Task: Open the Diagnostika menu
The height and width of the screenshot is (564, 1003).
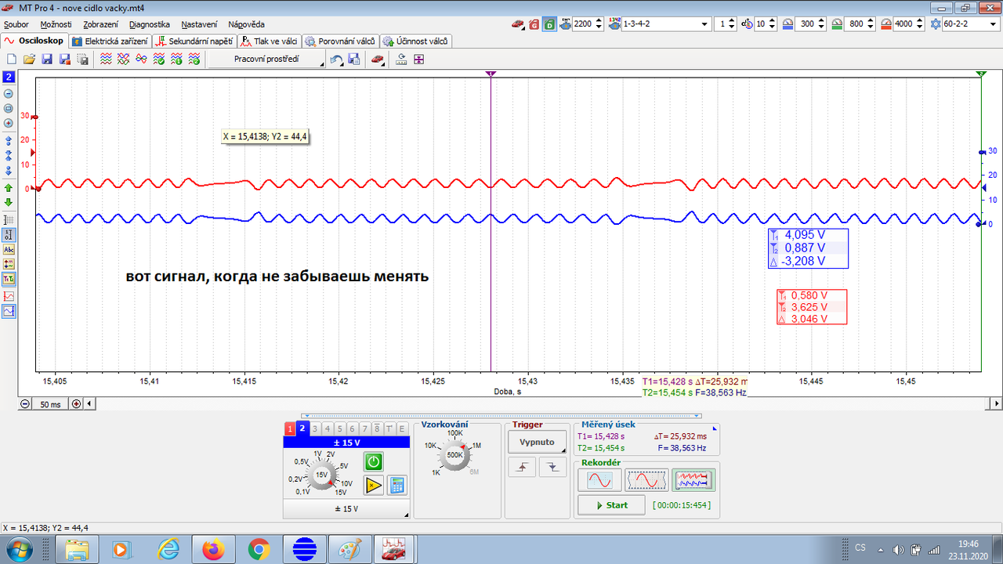Action: point(149,24)
